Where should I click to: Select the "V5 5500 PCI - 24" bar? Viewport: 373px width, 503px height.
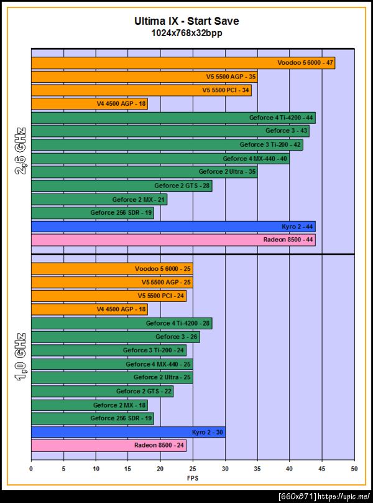tap(109, 296)
